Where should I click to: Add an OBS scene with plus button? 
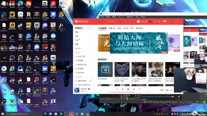click(101, 99)
